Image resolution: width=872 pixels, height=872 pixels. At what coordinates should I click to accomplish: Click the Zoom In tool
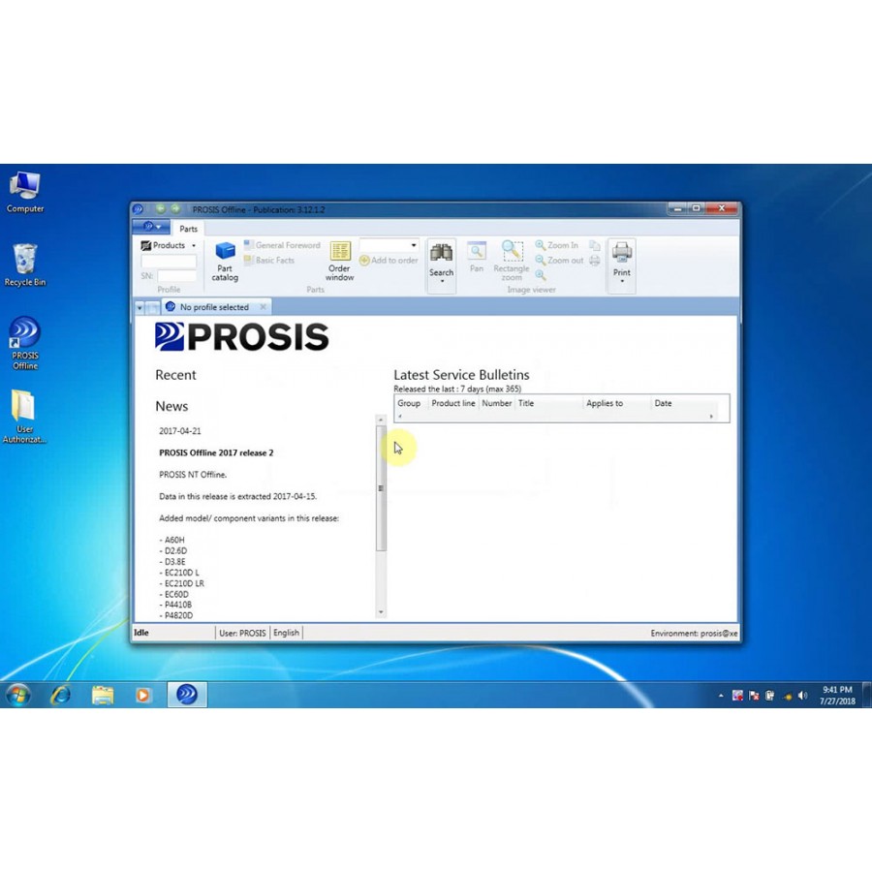point(557,245)
